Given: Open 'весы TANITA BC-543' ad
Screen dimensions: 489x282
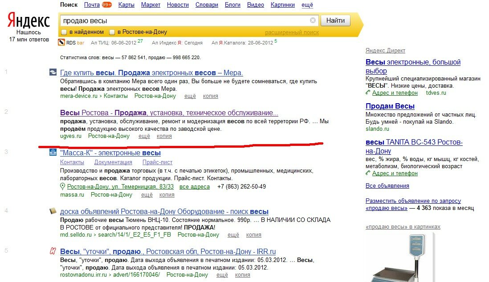Looking at the screenshot, I should (x=414, y=146).
